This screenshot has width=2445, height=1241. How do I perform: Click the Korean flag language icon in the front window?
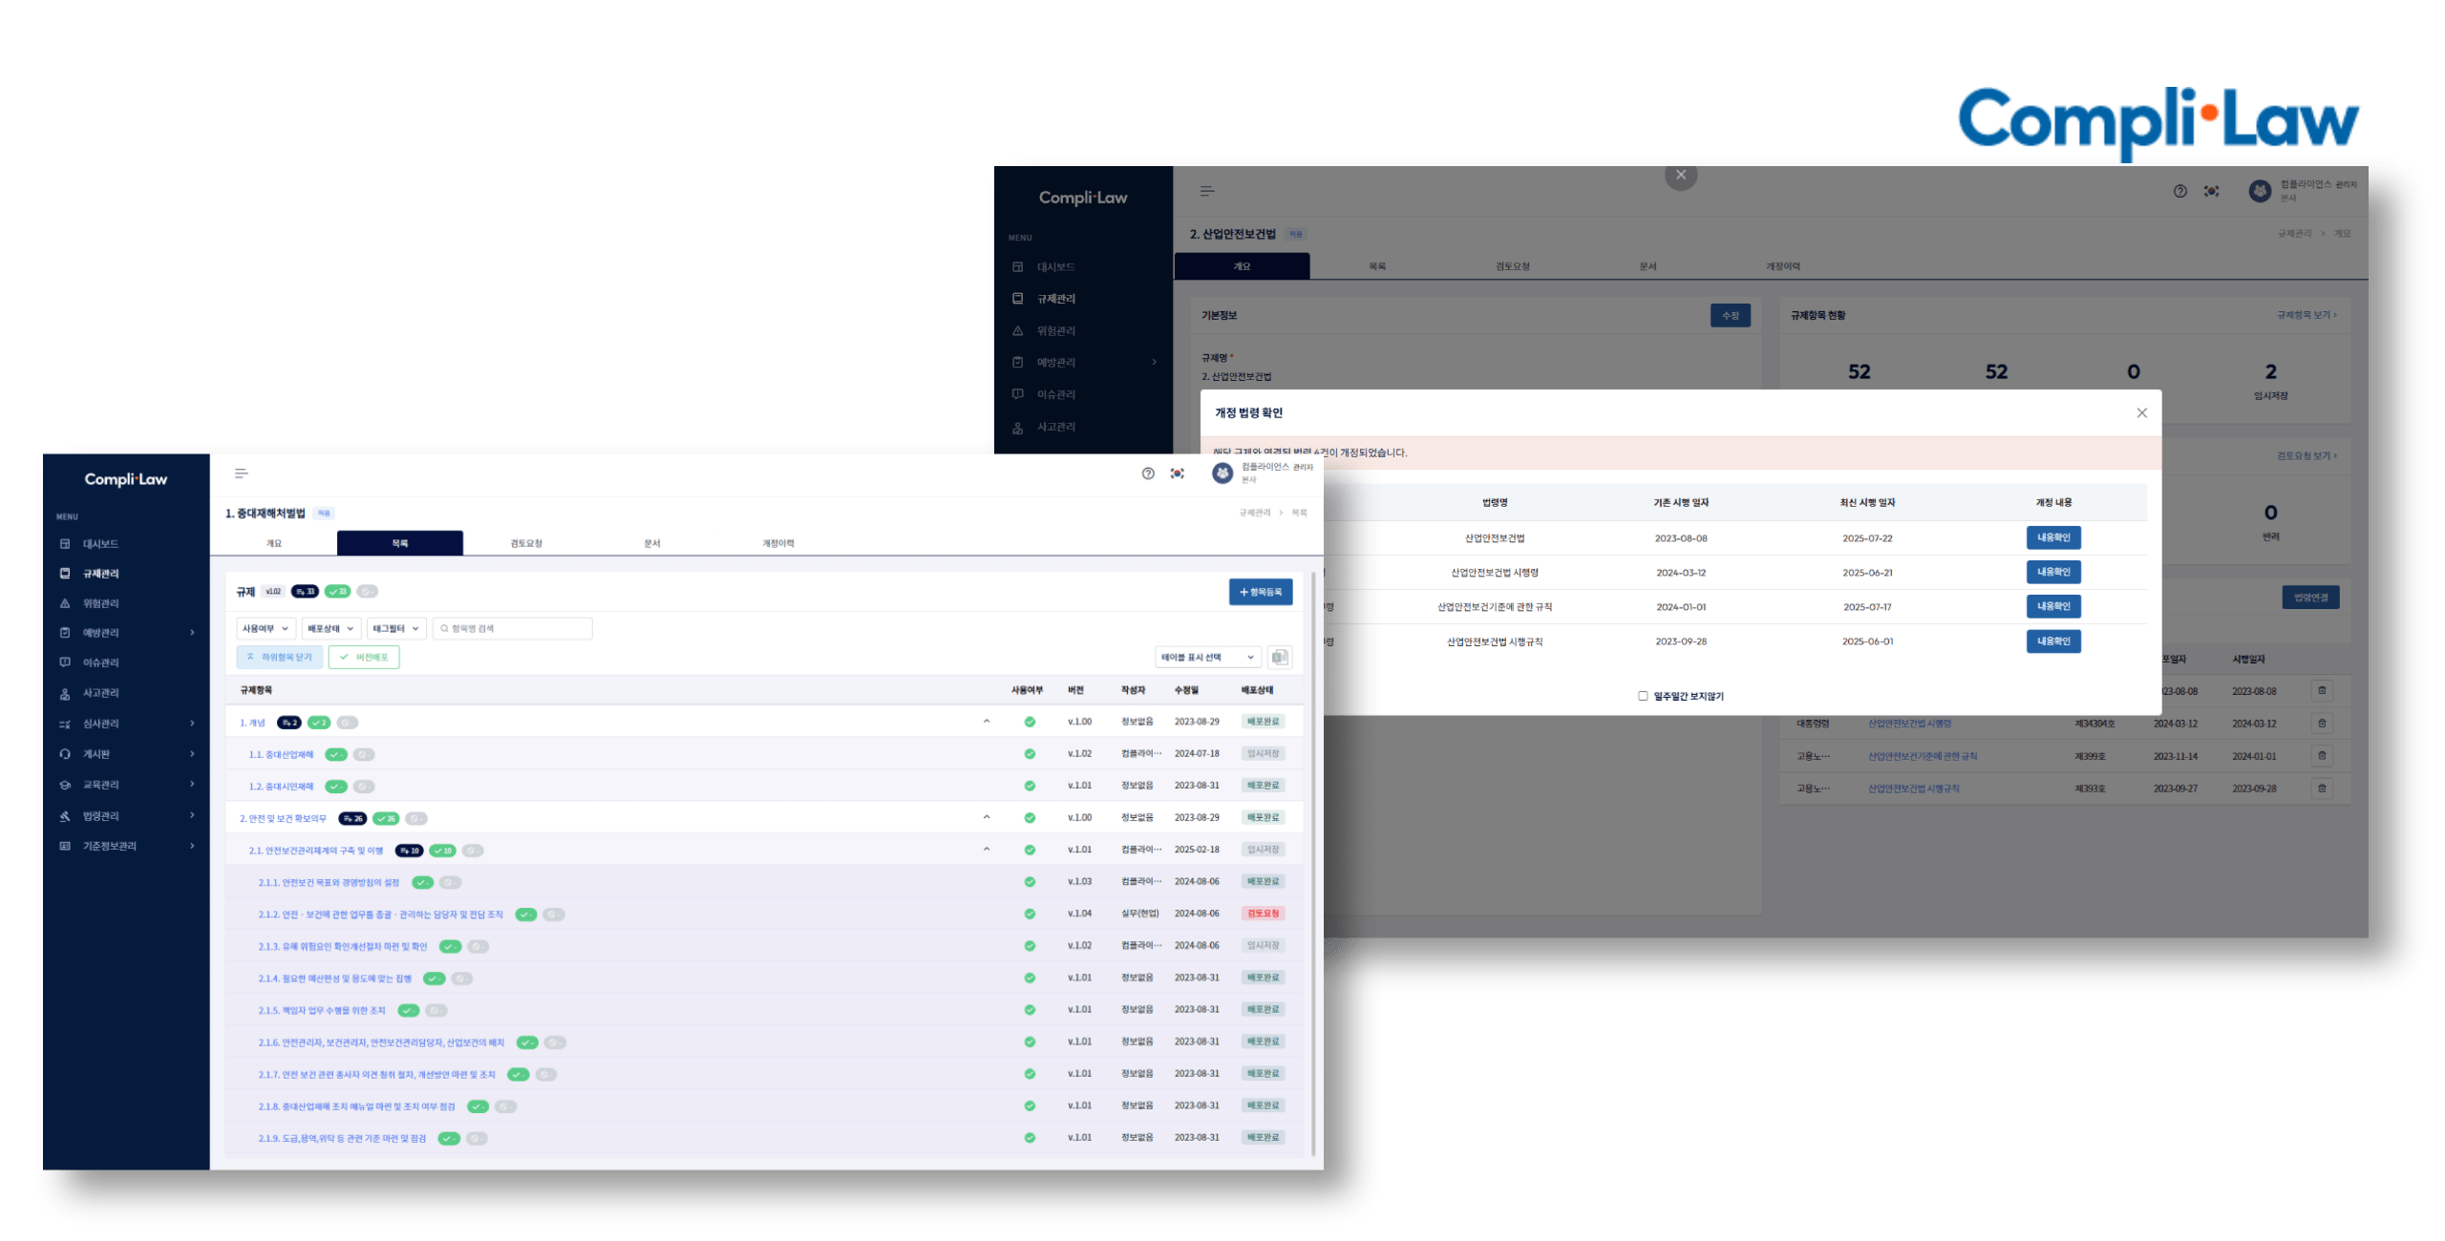[x=1178, y=473]
